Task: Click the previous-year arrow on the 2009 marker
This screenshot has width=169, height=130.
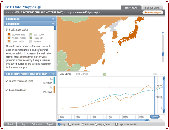Action: 151,117
